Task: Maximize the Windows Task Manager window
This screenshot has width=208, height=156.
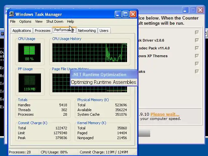Action: pyautogui.click(x=125, y=14)
